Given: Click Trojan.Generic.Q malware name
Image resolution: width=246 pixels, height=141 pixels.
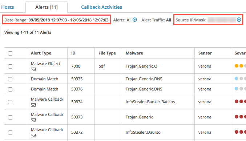Looking at the screenshot, I should coord(141,66).
